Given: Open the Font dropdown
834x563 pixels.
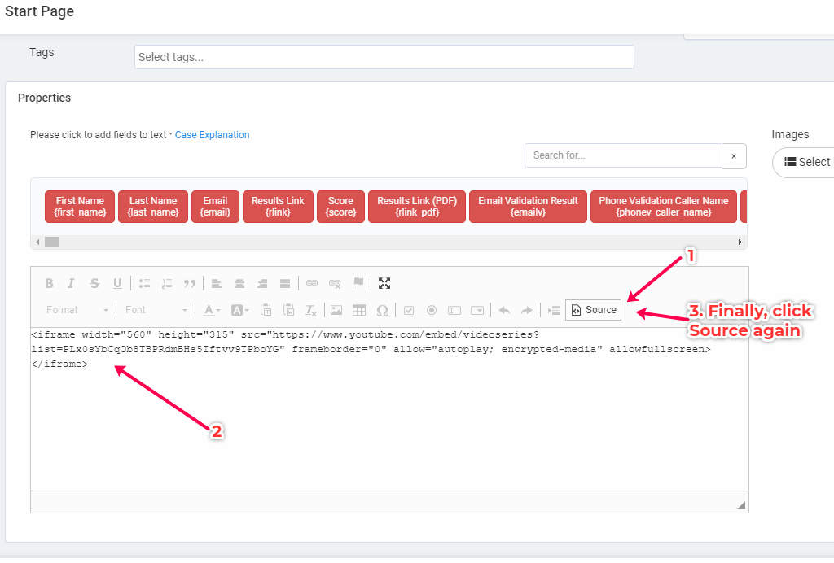Looking at the screenshot, I should pos(156,310).
